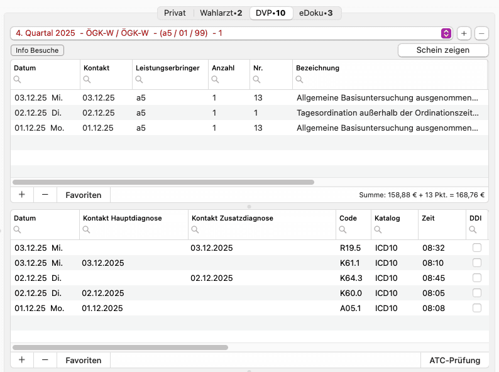Image resolution: width=499 pixels, height=372 pixels.
Task: Toggle DDI checkbox for code R19.5
Action: 477,248
